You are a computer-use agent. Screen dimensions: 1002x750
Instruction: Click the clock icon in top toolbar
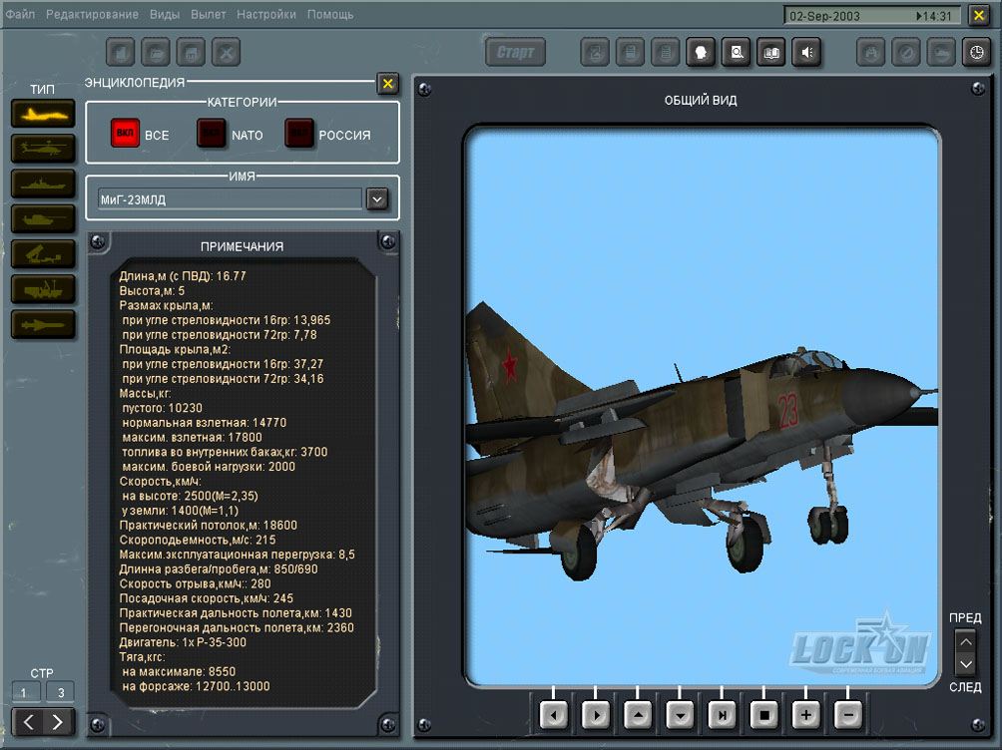pos(976,53)
